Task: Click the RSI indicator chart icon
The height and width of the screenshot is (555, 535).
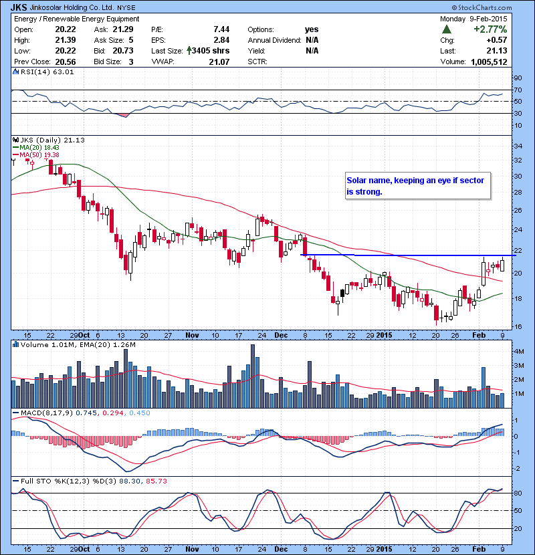Action: [15, 72]
